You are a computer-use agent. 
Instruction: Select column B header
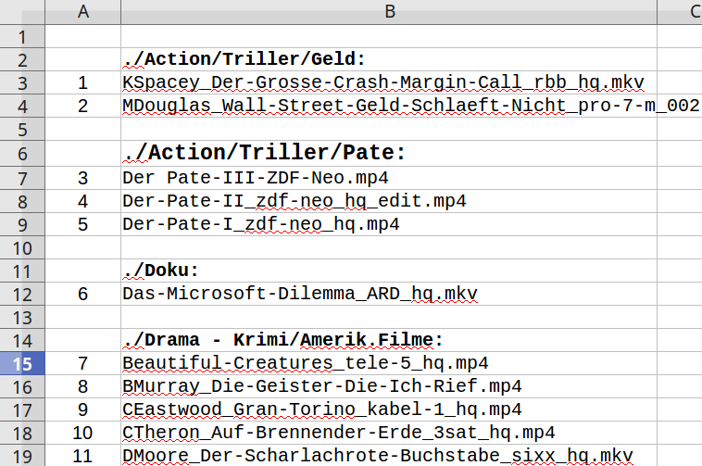[389, 12]
